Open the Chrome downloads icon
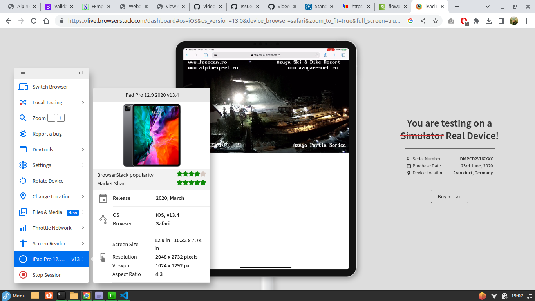The width and height of the screenshot is (535, 301). click(489, 21)
